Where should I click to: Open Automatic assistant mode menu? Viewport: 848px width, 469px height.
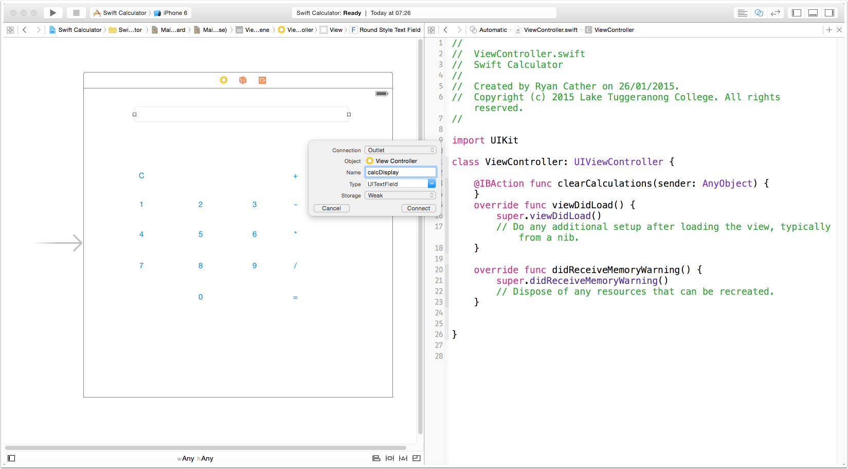[x=489, y=30]
